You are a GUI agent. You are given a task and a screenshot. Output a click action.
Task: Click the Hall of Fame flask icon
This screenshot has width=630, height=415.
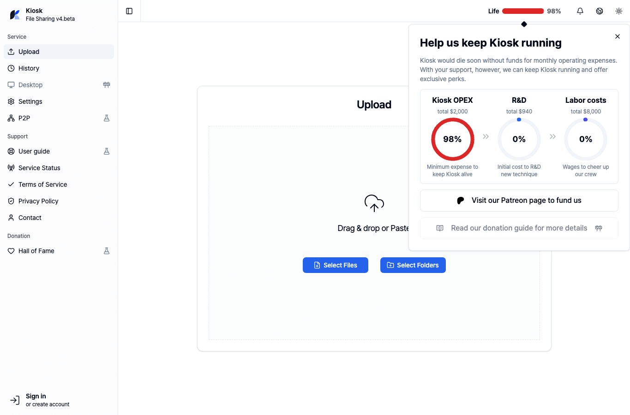click(107, 251)
